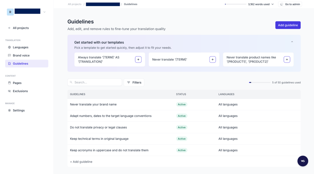Click the back arrow beside All projects
314x174 pixels.
pos(10,28)
